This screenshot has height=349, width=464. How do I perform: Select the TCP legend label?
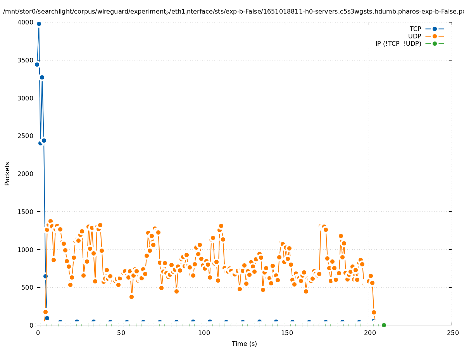(x=415, y=29)
